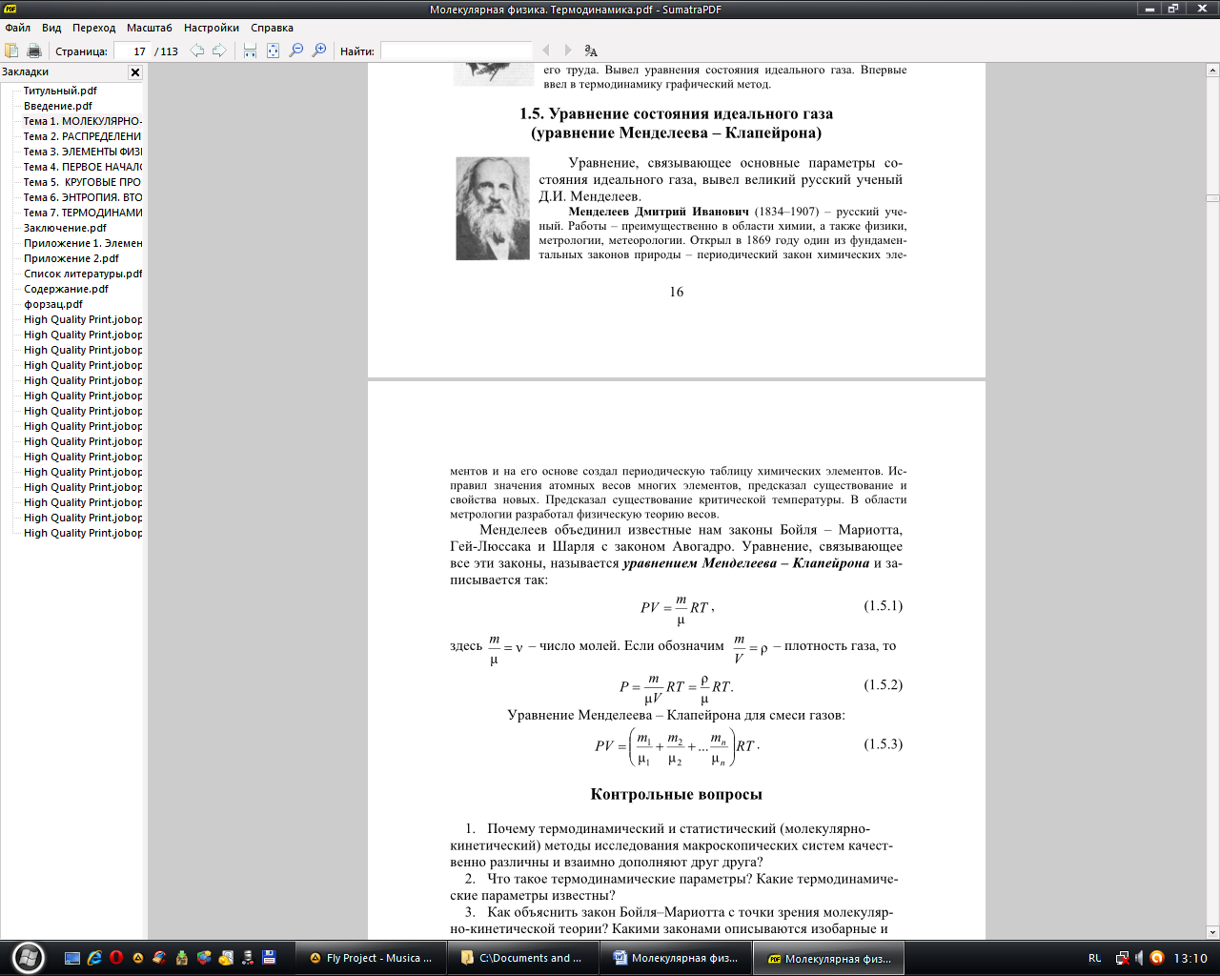Select Тема 6. ЭНТРОПИЯ bookmark
1220x976 pixels.
pos(83,197)
